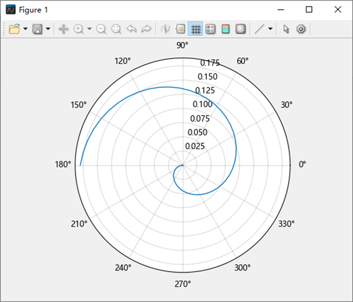Screen dimensions: 353x302
Task: Click the 300° angle tick label
Action: click(243, 268)
